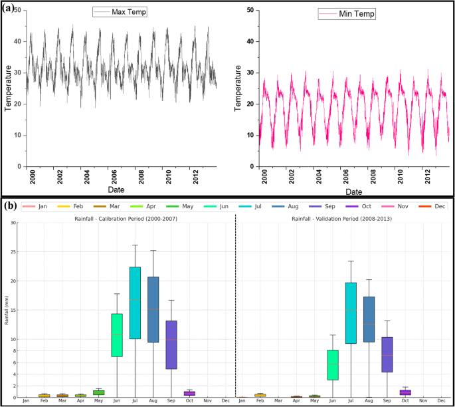Click the Sep legend label
The width and height of the screenshot is (455, 407).
[x=330, y=206]
